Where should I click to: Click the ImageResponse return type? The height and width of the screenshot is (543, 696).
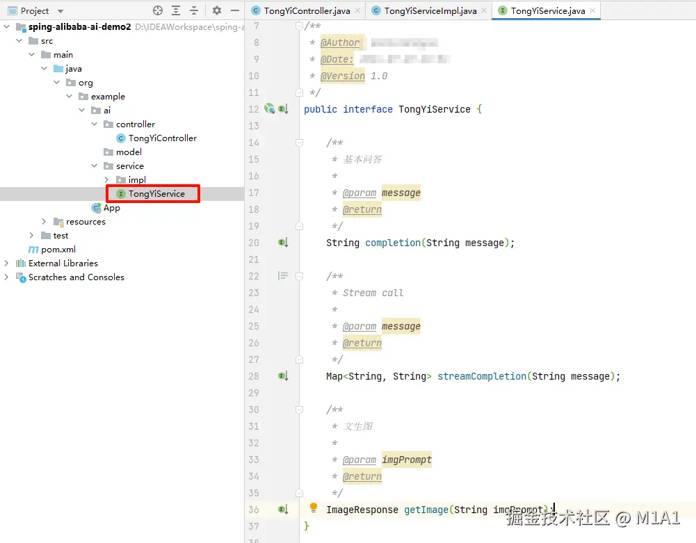(362, 510)
